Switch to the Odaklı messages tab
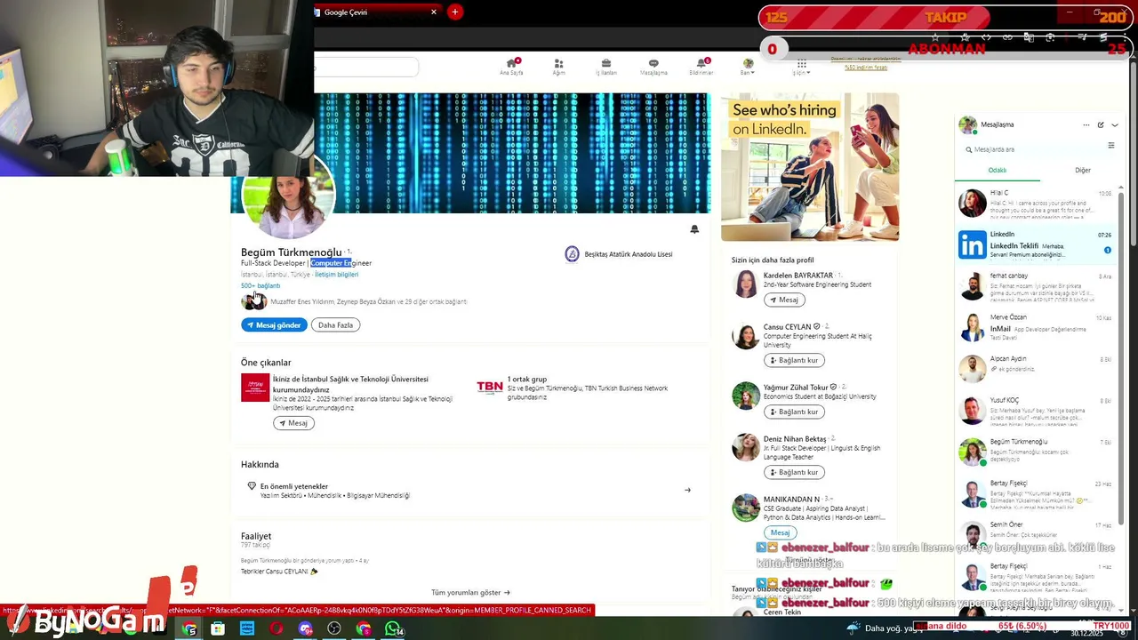This screenshot has height=640, width=1138. [x=998, y=171]
